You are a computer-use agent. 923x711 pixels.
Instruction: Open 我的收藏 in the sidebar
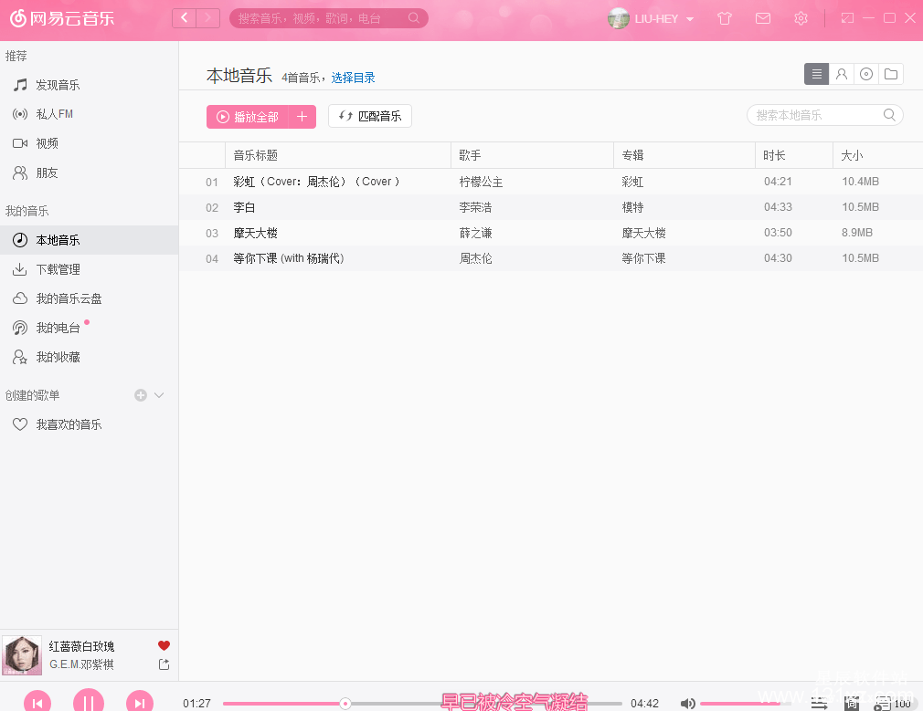point(89,358)
